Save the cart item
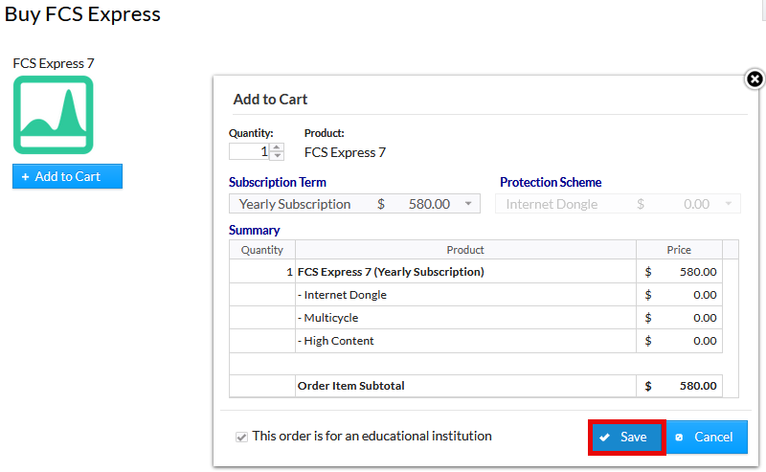This screenshot has width=766, height=472. click(626, 437)
